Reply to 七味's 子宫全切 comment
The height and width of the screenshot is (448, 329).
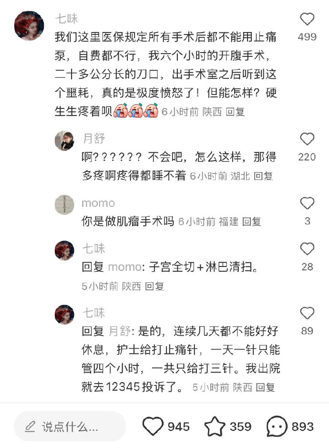point(154,286)
